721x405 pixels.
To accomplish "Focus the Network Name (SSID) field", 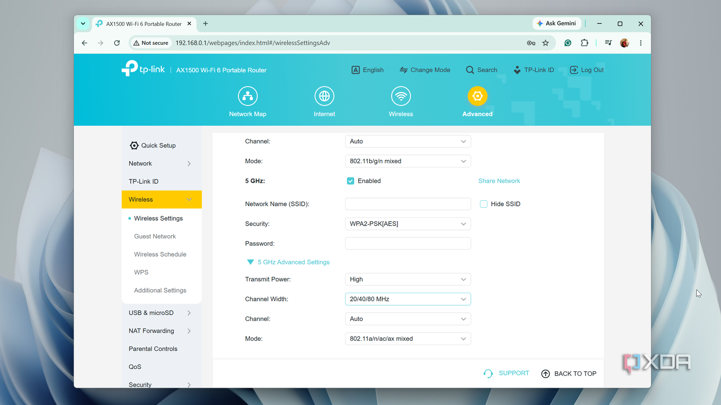I will click(408, 204).
